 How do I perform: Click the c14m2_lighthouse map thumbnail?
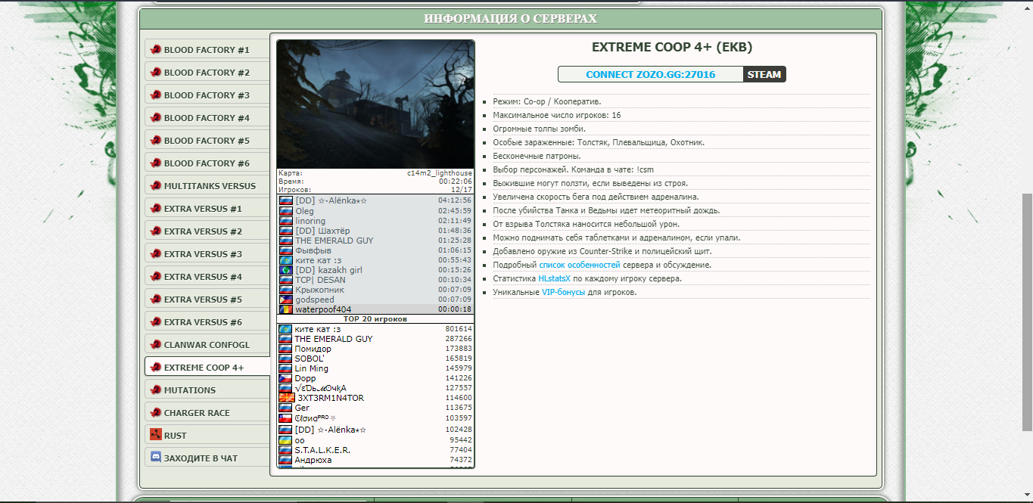click(375, 104)
